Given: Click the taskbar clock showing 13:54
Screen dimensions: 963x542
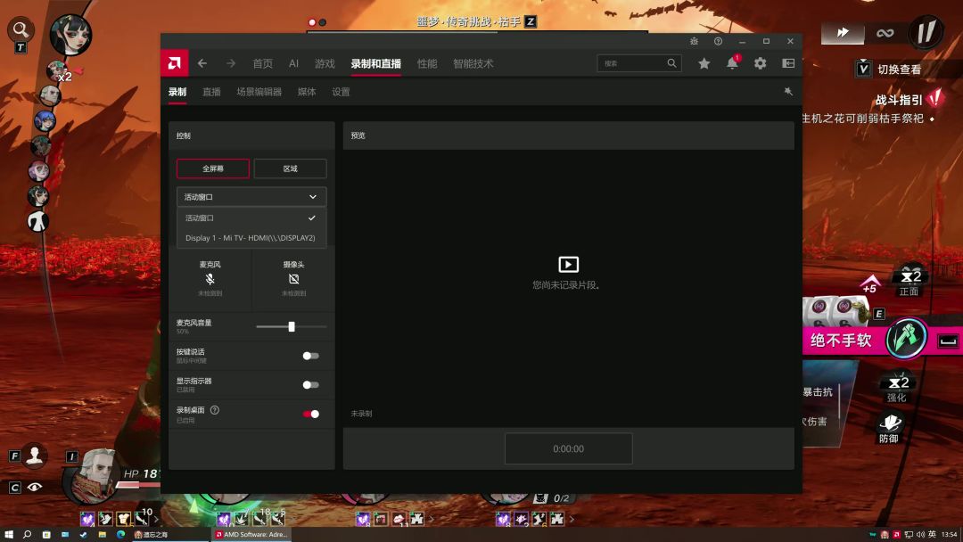Looking at the screenshot, I should (x=950, y=535).
